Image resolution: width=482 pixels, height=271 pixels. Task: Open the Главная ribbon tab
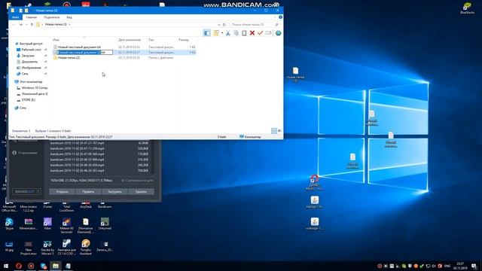(32, 17)
